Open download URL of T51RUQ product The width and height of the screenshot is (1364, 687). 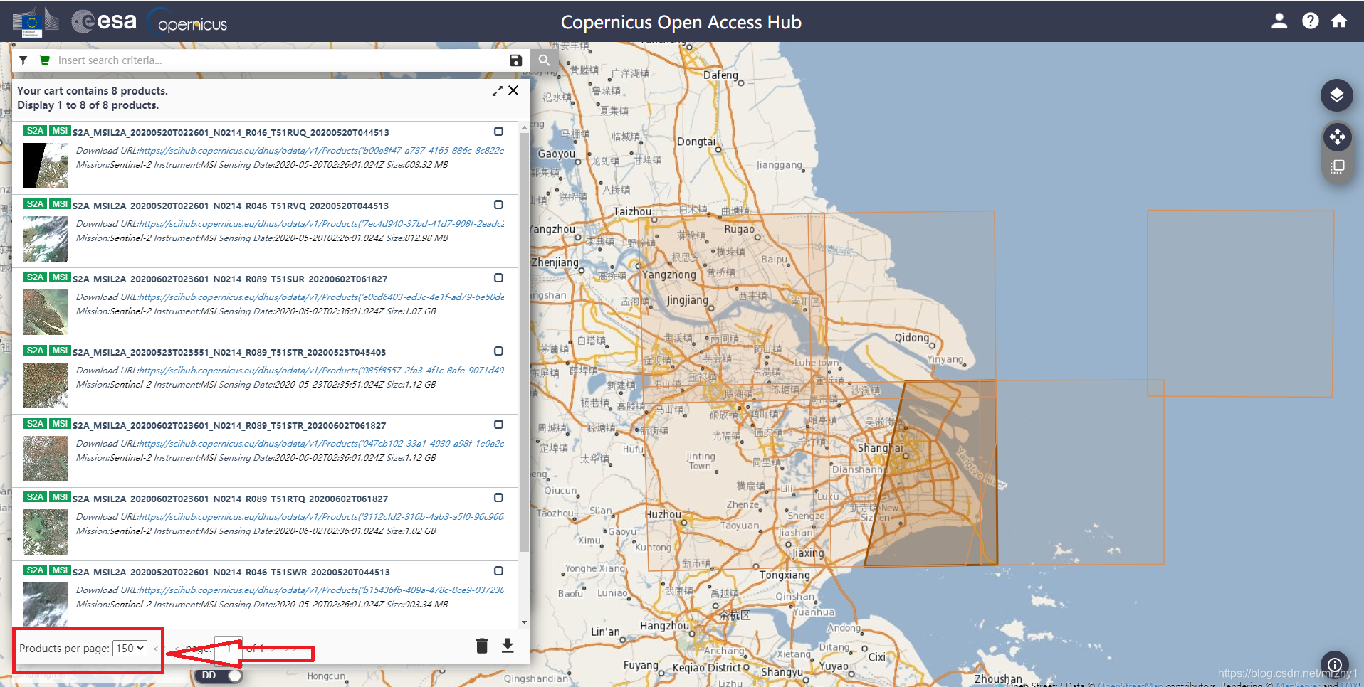322,151
